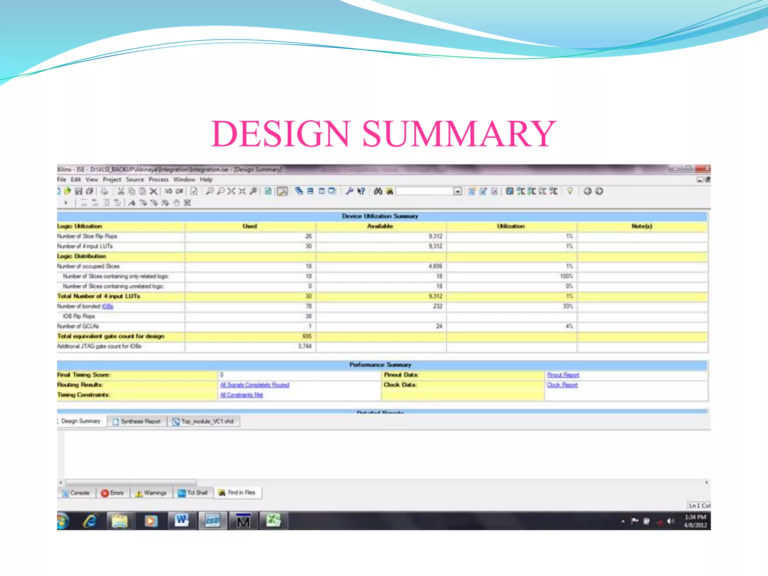Click Windows Explorer folder on taskbar
The height and width of the screenshot is (576, 768).
[x=120, y=521]
